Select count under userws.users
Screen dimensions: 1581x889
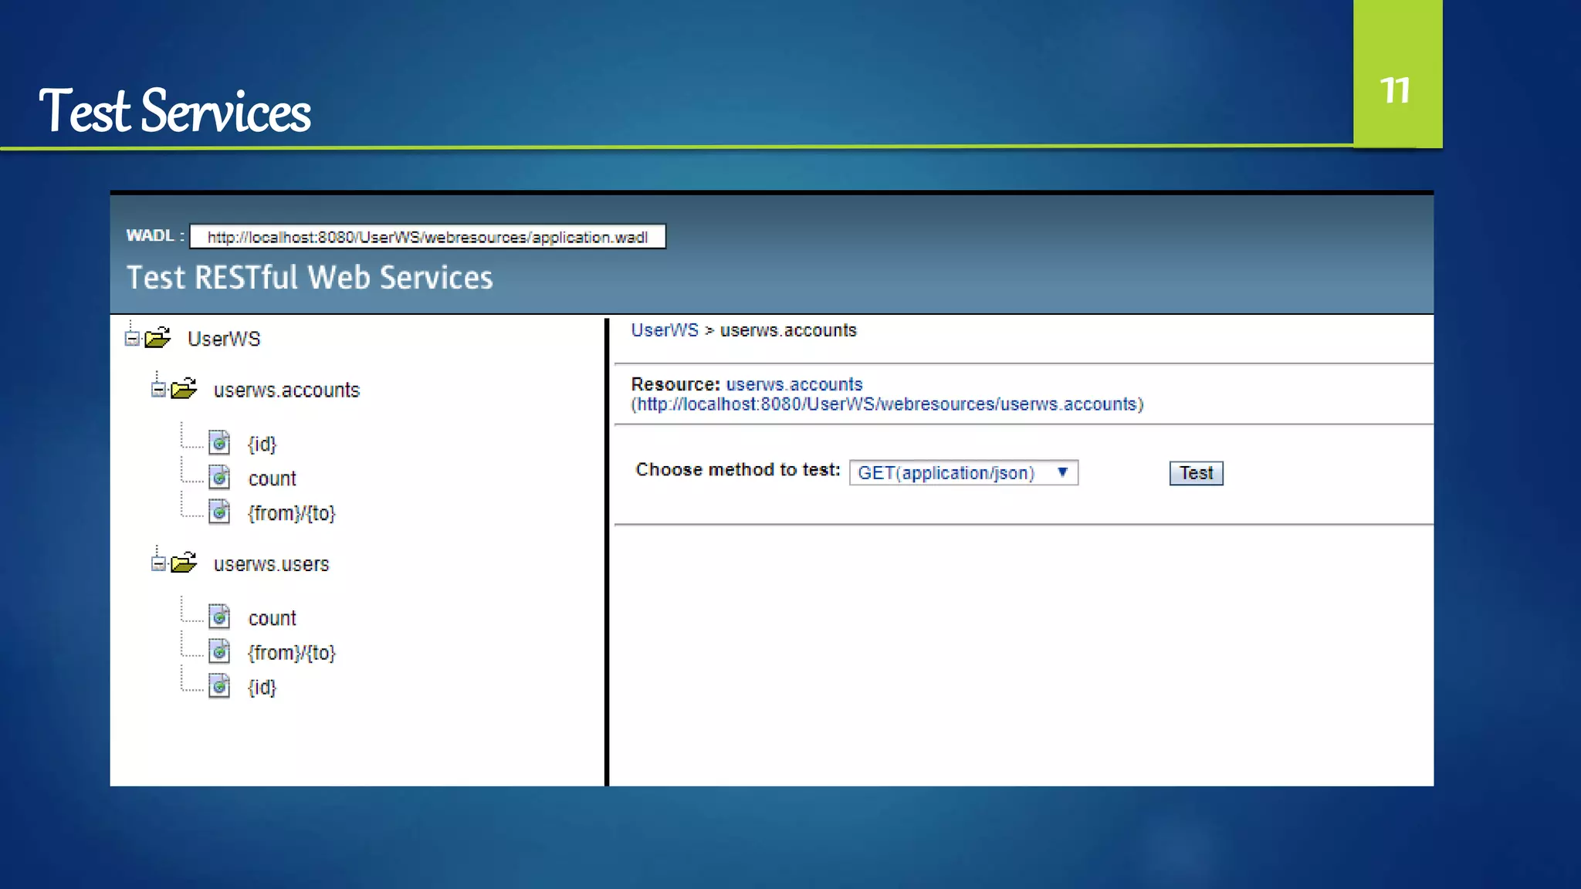click(272, 619)
